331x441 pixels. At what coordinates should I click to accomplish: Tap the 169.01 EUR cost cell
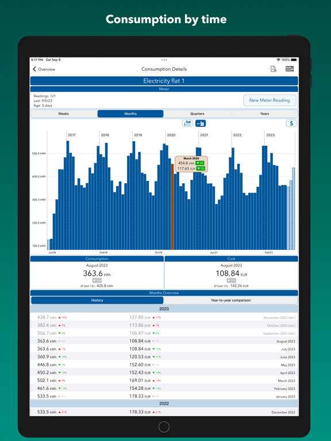[x=140, y=381]
